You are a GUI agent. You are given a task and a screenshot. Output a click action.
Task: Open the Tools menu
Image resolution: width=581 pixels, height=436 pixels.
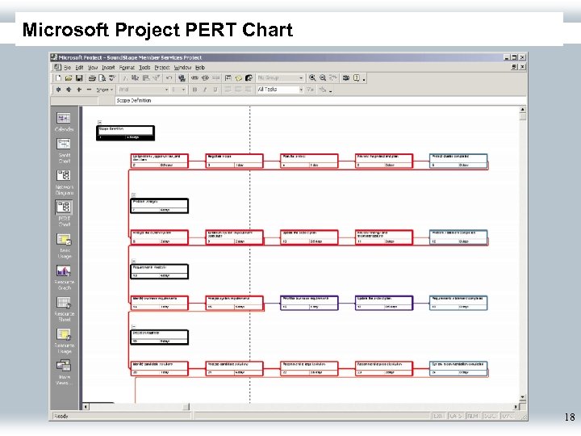point(144,68)
